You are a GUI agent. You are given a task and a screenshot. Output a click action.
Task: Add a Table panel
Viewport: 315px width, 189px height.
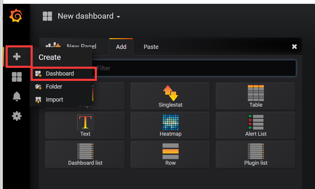[256, 96]
